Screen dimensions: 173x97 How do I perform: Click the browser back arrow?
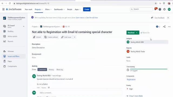[x=2, y=4]
